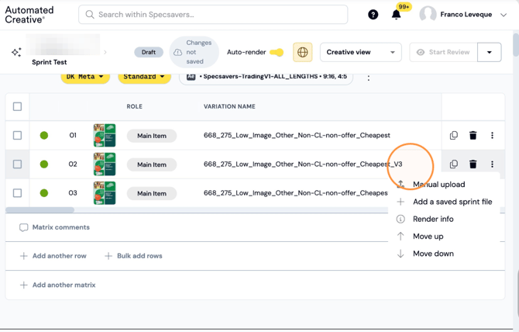Duplicate row 01 with the copy icon
The image size is (519, 332).
454,135
